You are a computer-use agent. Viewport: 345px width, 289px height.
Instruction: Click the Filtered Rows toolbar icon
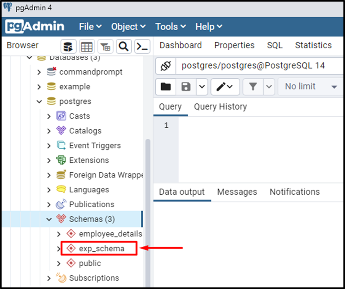pyautogui.click(x=105, y=46)
